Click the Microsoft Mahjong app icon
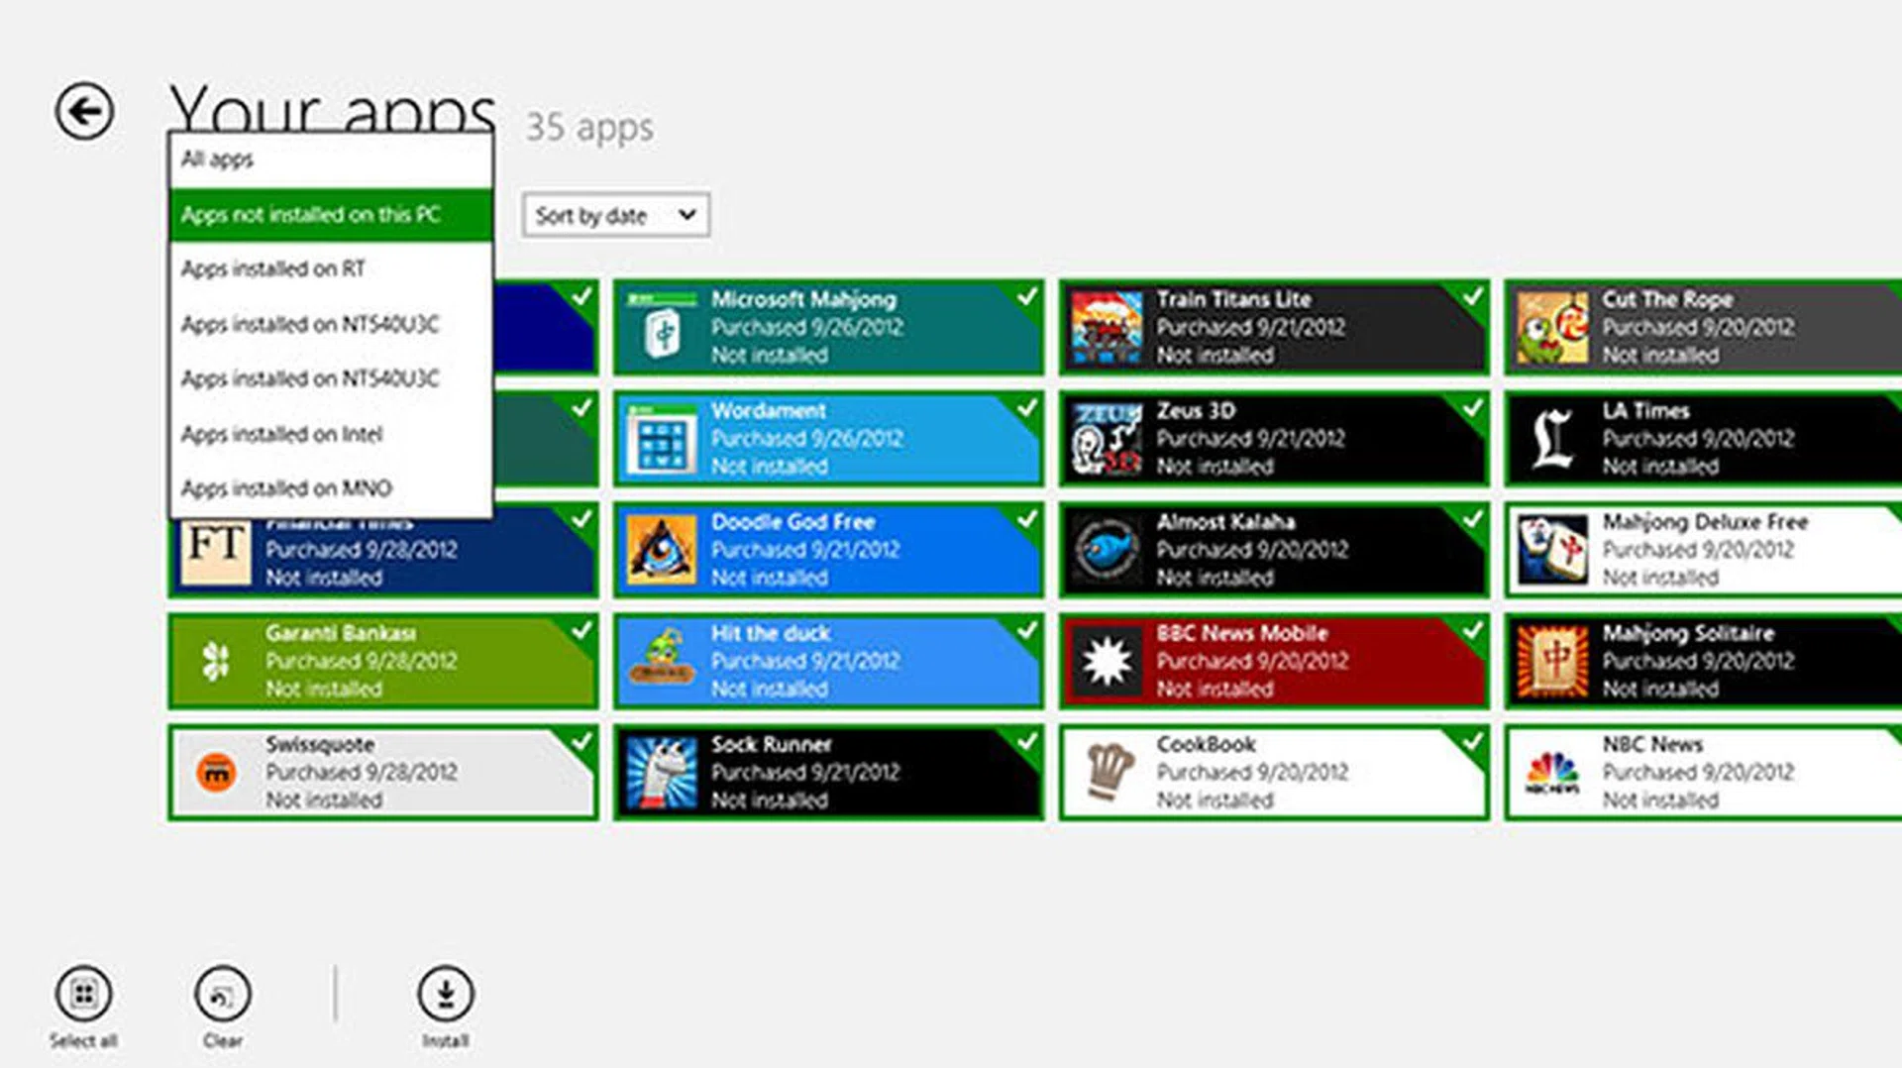The height and width of the screenshot is (1068, 1902). [661, 328]
